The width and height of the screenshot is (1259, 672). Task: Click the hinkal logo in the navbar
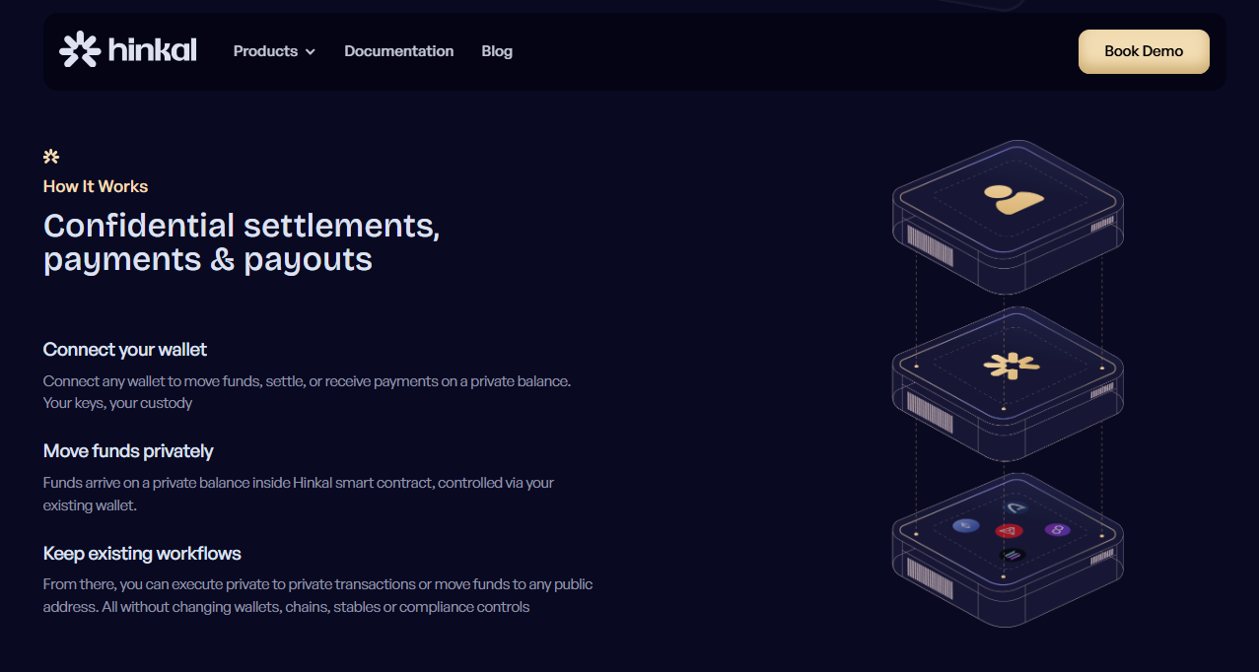coord(128,50)
